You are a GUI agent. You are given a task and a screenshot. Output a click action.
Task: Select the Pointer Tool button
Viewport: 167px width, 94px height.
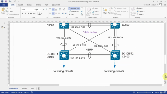click(74, 8)
